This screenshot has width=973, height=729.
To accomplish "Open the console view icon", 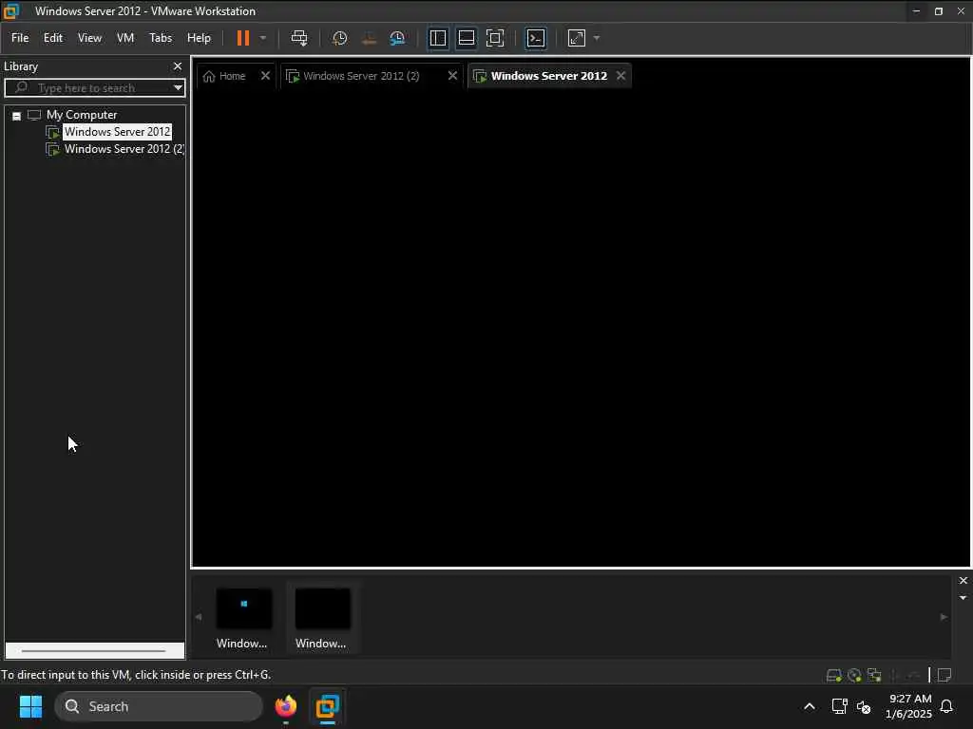I will coord(536,38).
